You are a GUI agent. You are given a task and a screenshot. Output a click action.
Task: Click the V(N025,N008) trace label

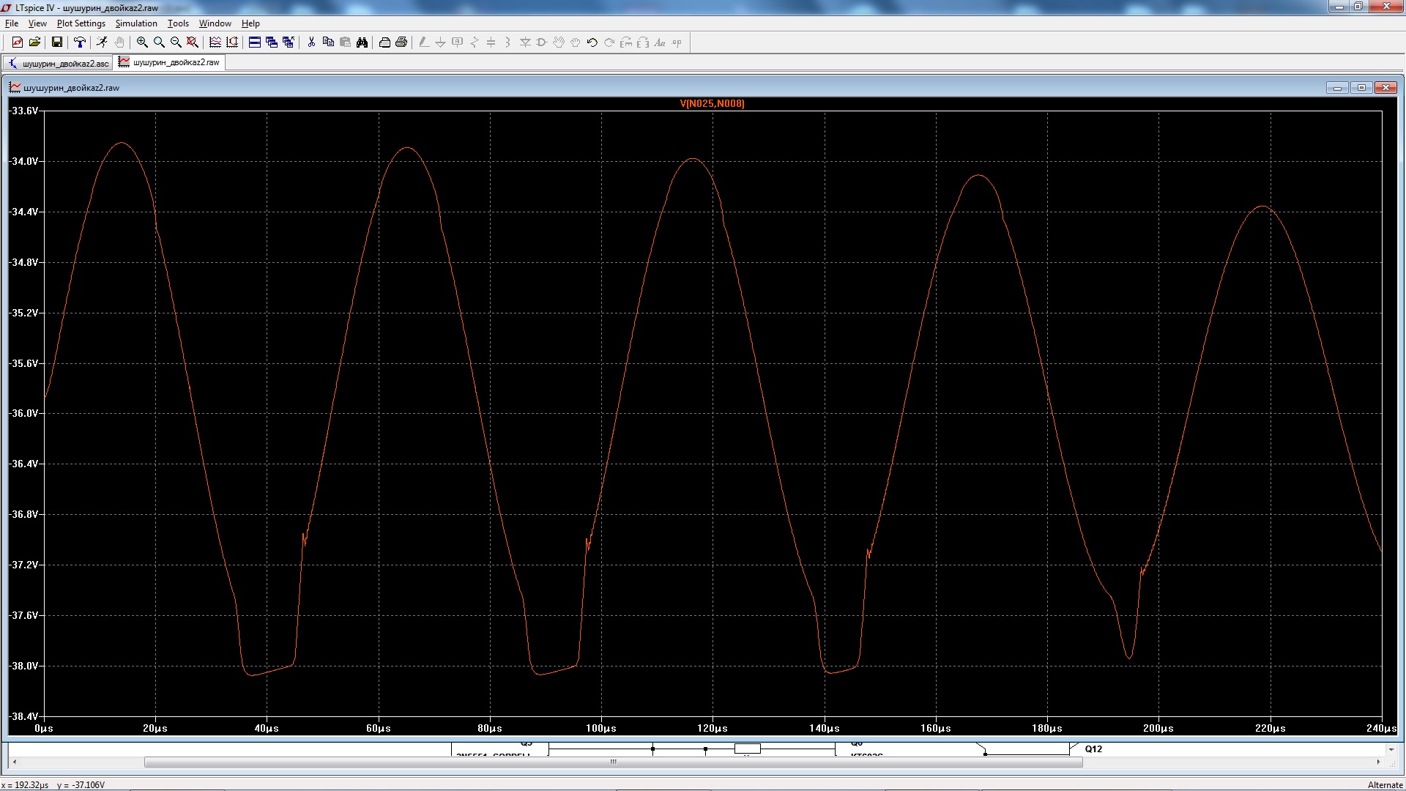coord(713,104)
